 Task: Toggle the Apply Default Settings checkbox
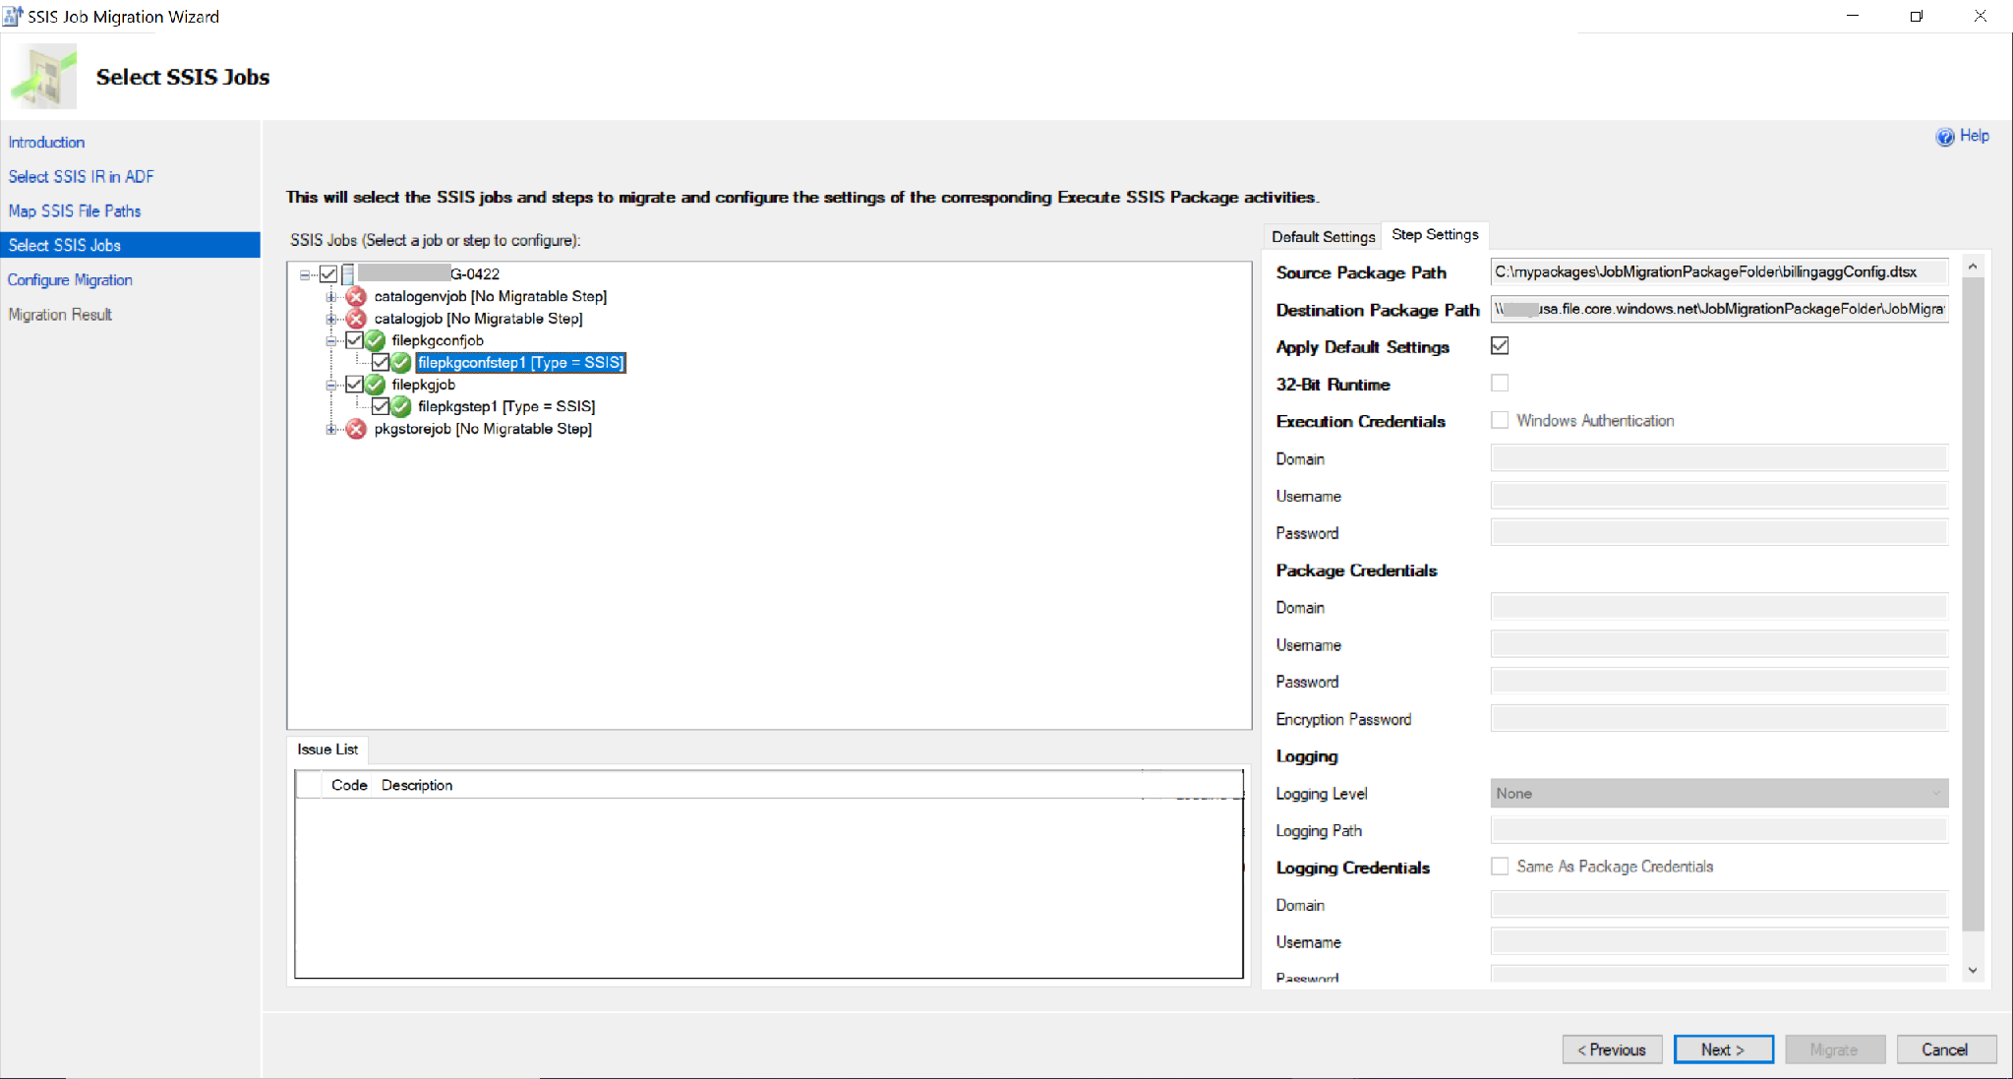1499,346
